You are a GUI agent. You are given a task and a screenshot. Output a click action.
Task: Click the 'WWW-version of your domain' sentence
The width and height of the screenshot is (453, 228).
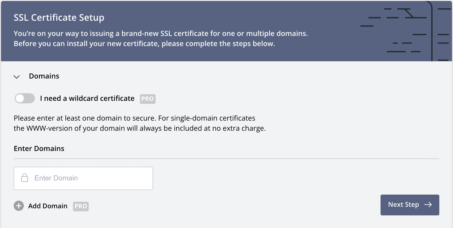point(140,128)
